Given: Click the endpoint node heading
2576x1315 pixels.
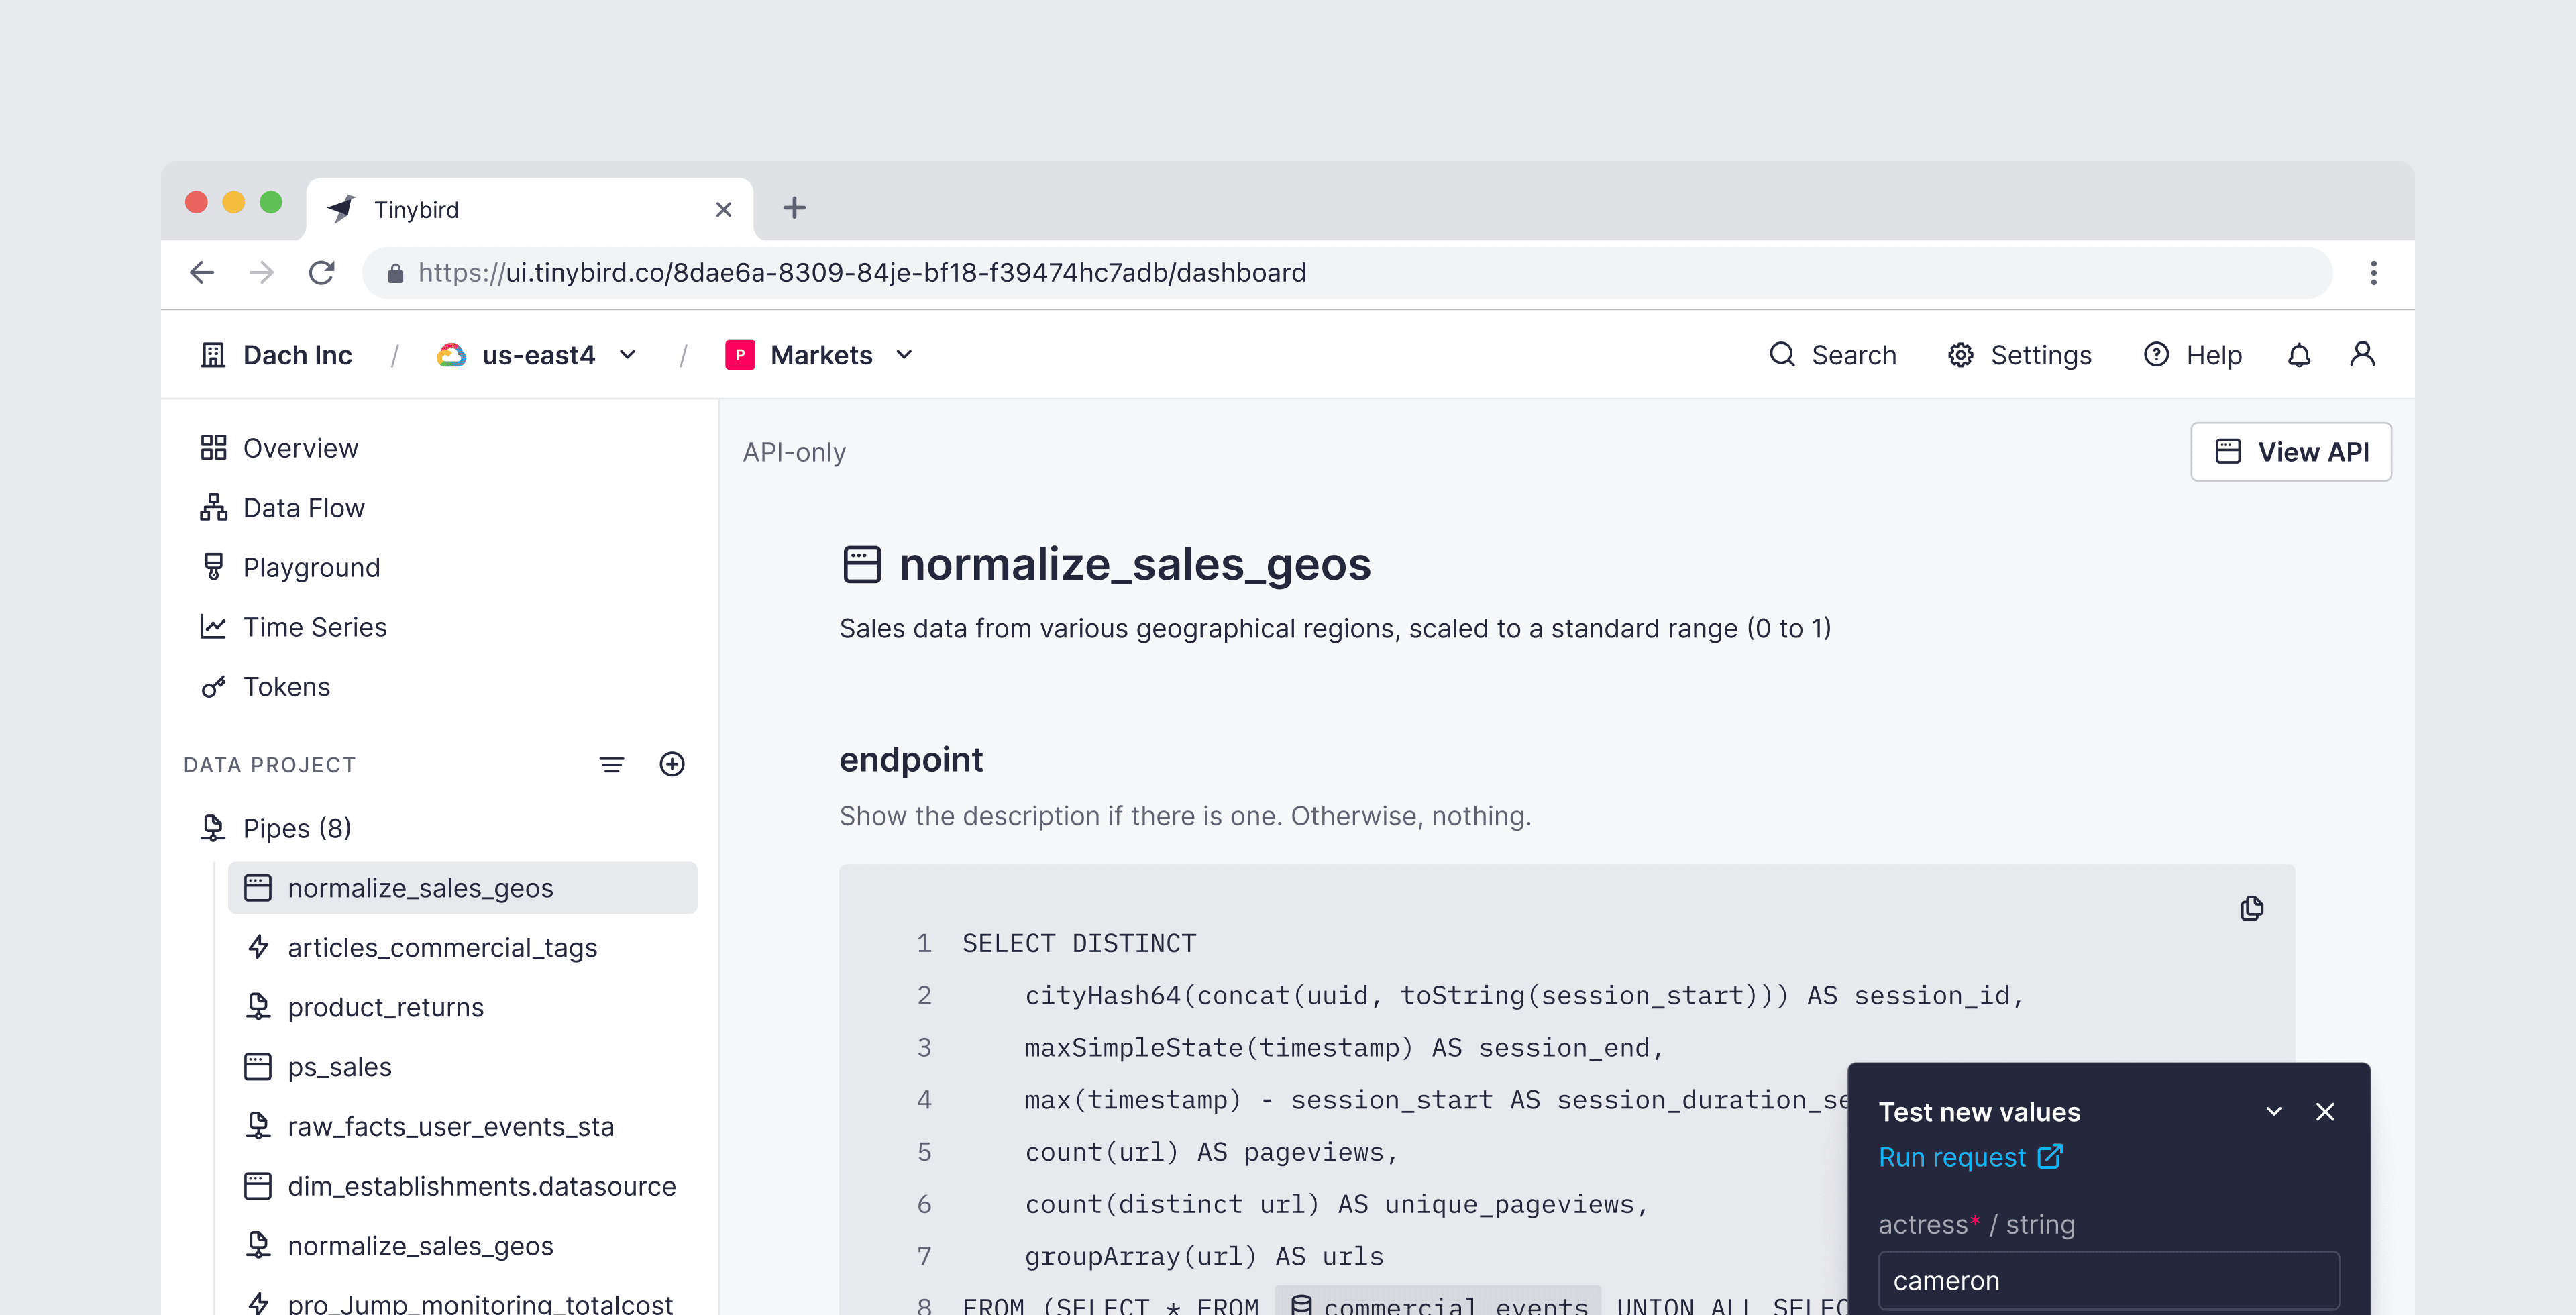Looking at the screenshot, I should tap(911, 760).
